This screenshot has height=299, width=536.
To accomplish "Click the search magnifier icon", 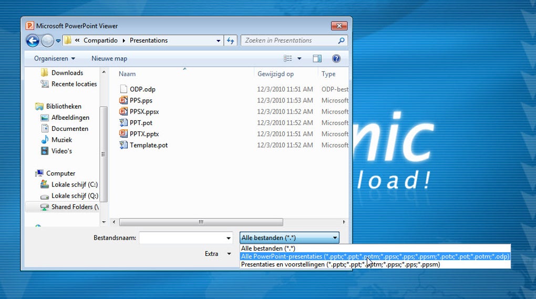I will (x=341, y=40).
